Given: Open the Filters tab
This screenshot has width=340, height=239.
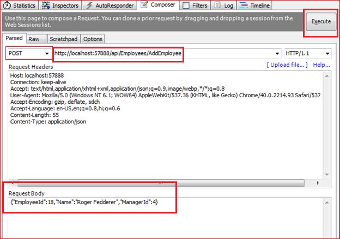Looking at the screenshot, I should tap(195, 5).
